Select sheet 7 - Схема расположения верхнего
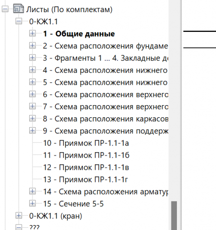This screenshot has width=216, height=230. (105, 106)
